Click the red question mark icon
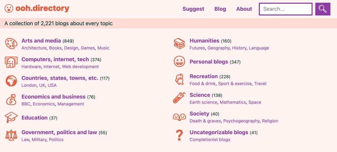Viewport: 337px width, 152px height. point(179,135)
